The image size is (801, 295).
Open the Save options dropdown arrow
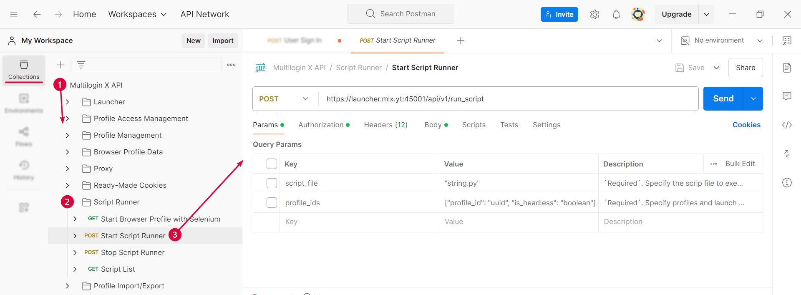tap(716, 68)
